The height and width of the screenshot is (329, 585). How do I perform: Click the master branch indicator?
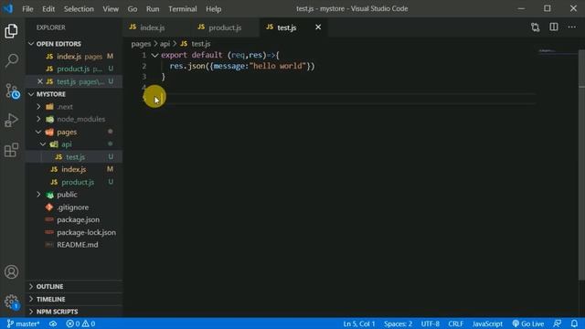pos(23,324)
